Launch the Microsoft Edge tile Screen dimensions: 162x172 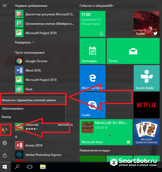[93, 78]
